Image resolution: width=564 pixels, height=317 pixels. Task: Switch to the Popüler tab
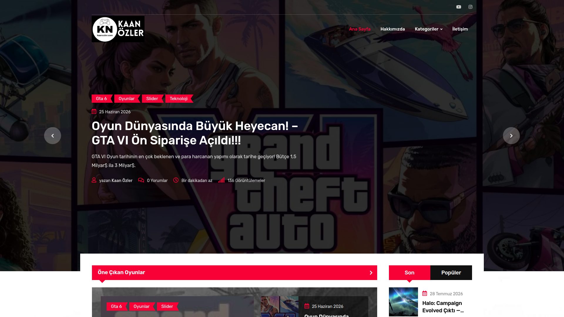(451, 273)
